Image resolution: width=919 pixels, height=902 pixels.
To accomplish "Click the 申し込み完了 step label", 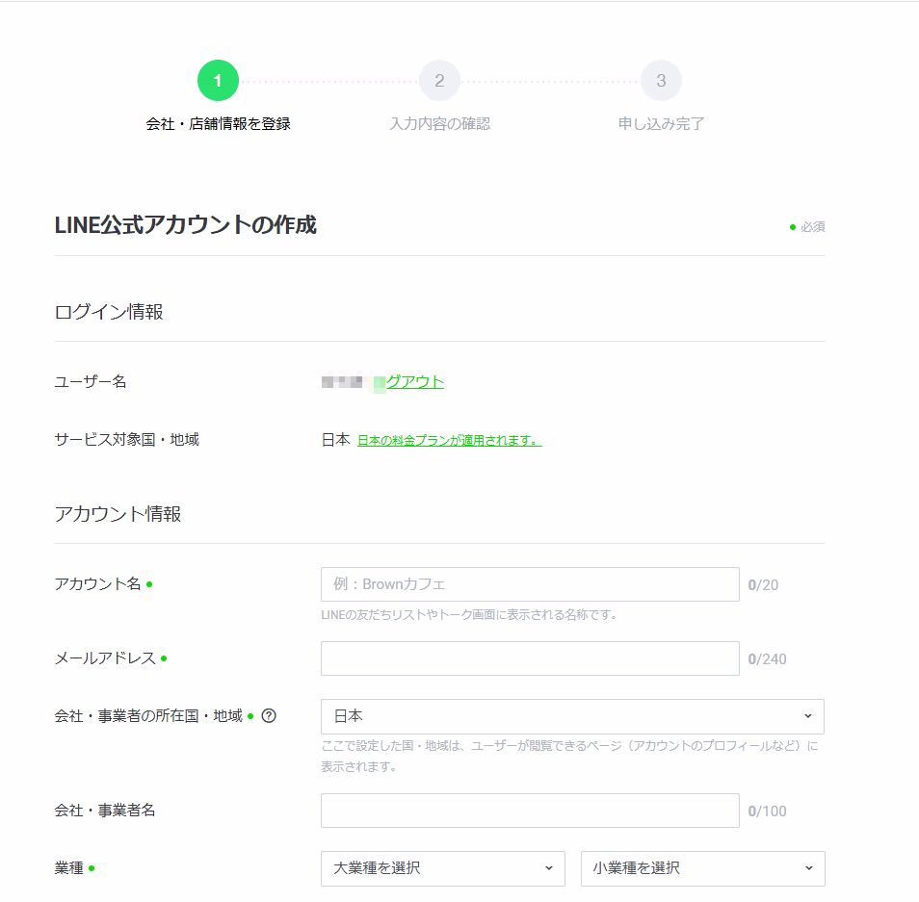I will click(661, 123).
